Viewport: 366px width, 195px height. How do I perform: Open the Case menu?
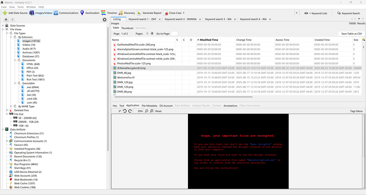(4, 7)
